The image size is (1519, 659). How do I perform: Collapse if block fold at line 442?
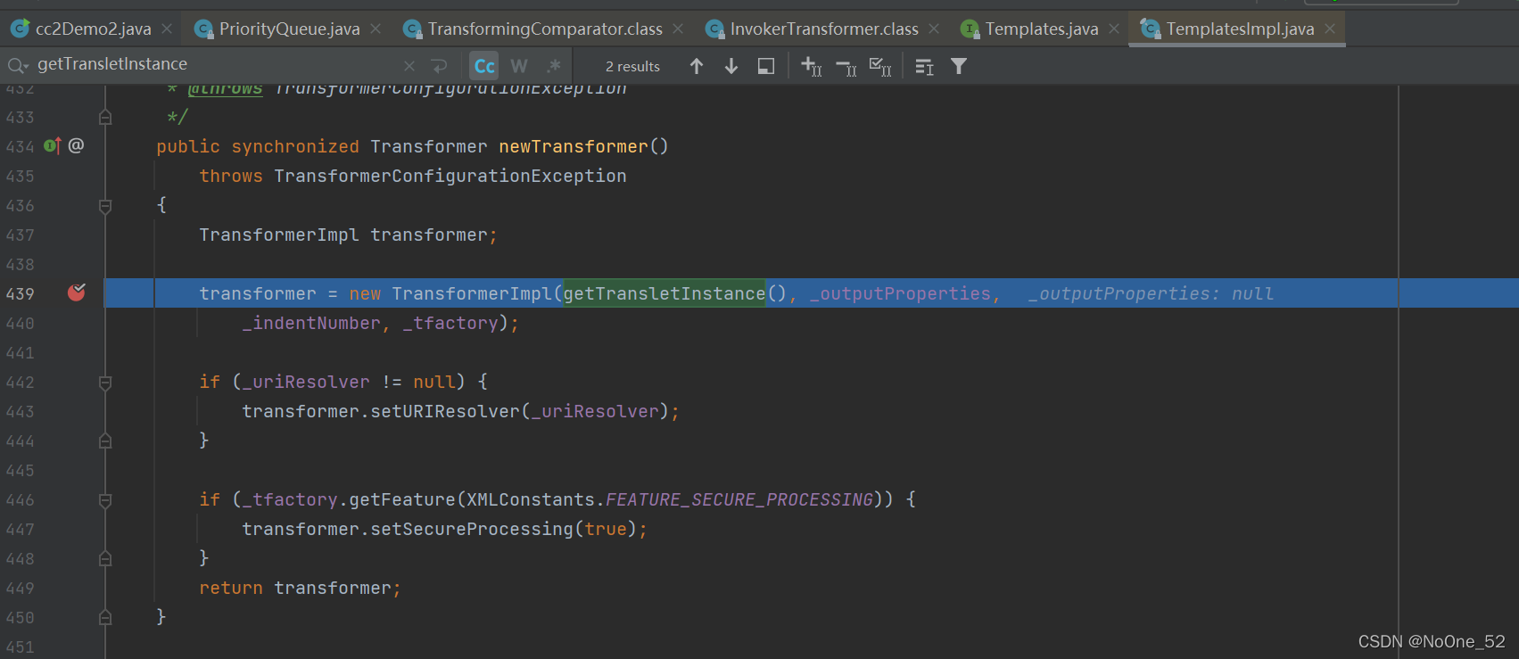(105, 383)
